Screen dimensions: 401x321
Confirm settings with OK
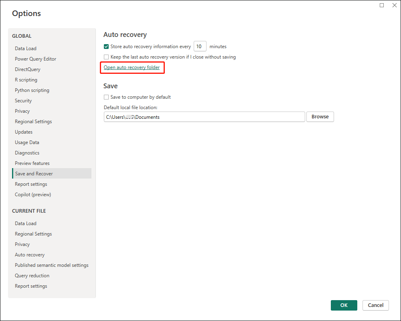(x=344, y=305)
